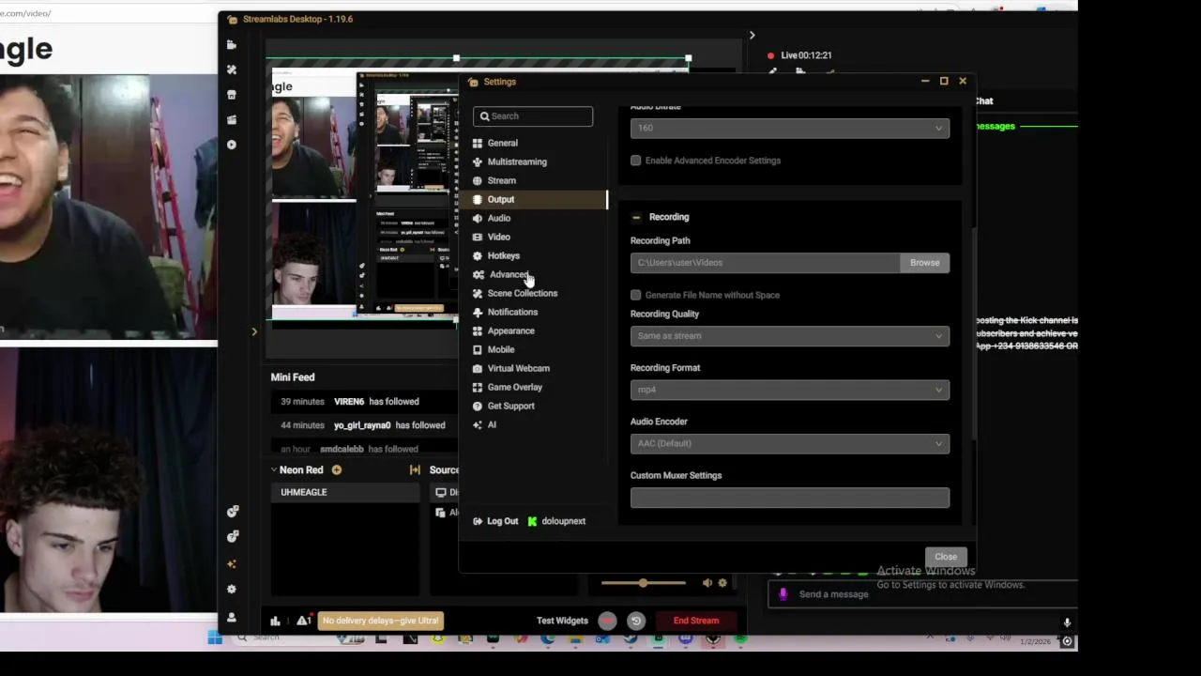Screen dimensions: 1201x676
Task: Click the Virtual Webcam camera icon in settings
Action: (478, 368)
